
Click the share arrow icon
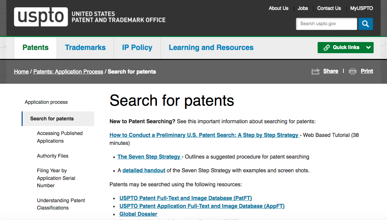[x=315, y=71]
